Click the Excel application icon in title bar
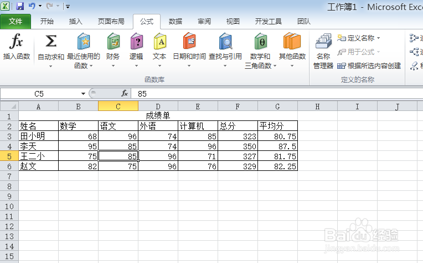The height and width of the screenshot is (263, 423). coord(5,6)
